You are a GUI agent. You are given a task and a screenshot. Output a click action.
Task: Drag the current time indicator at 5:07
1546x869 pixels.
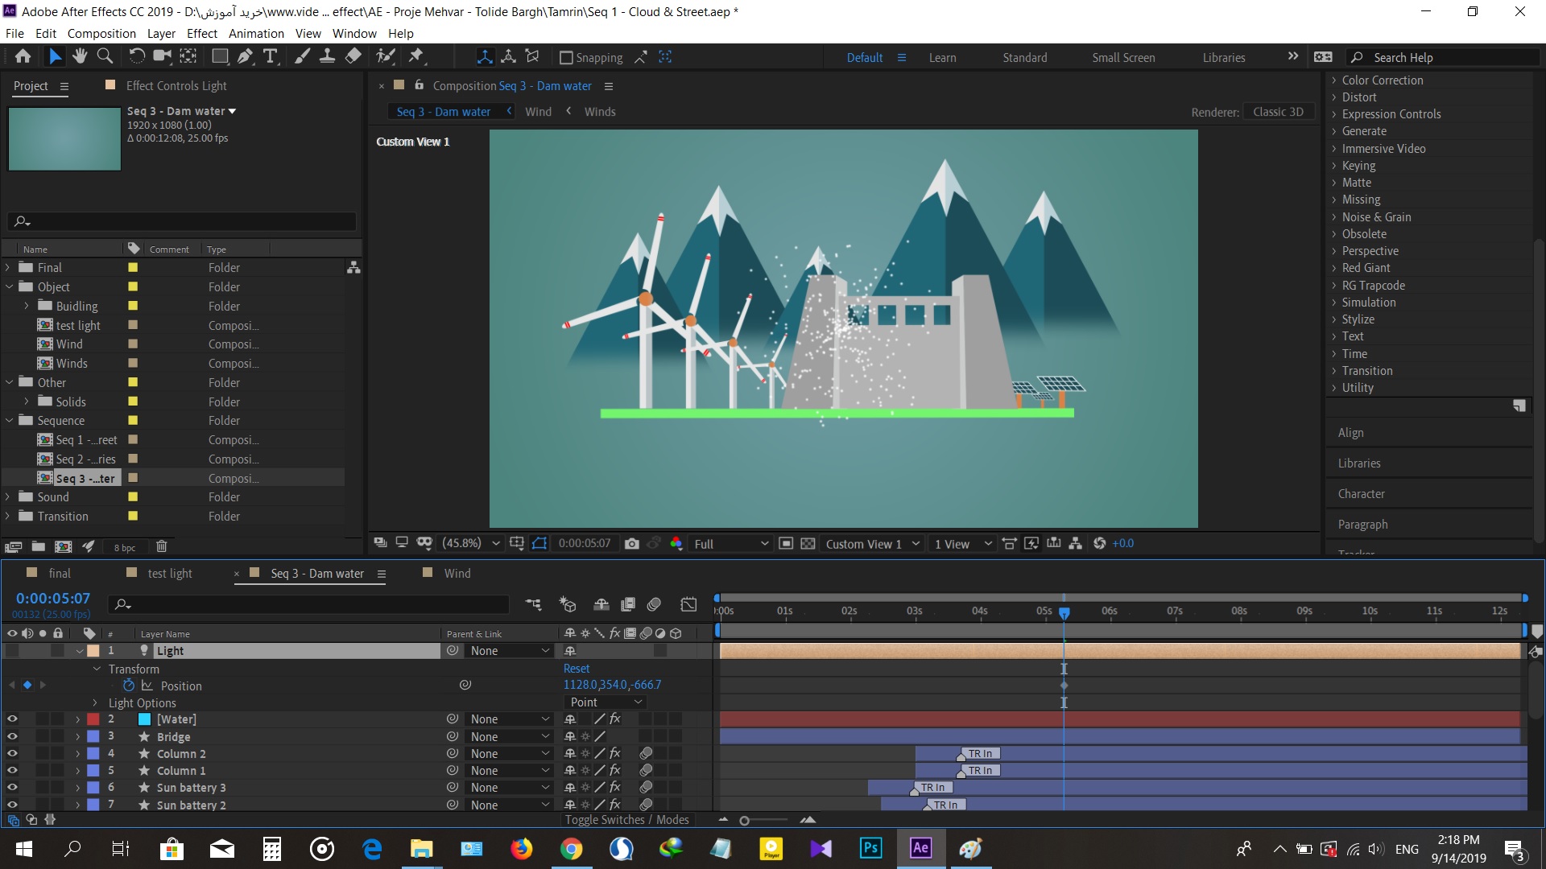pos(1063,612)
